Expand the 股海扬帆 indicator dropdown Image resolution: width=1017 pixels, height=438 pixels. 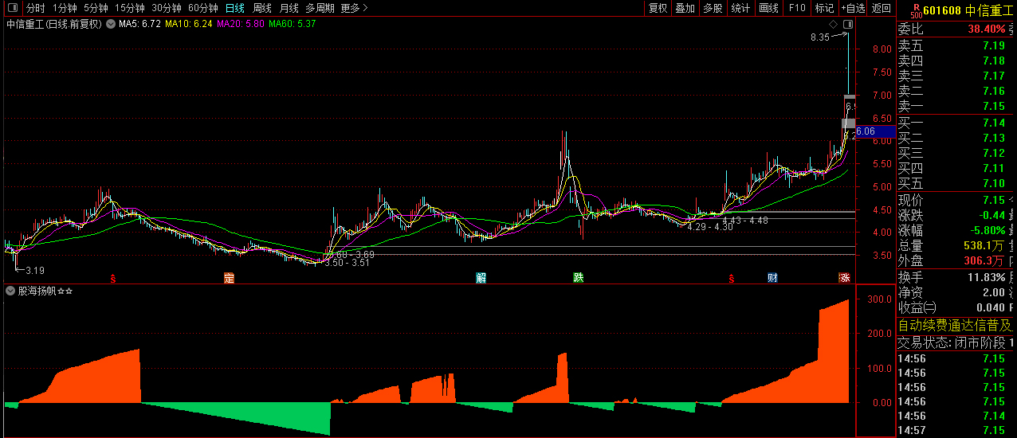tap(10, 291)
